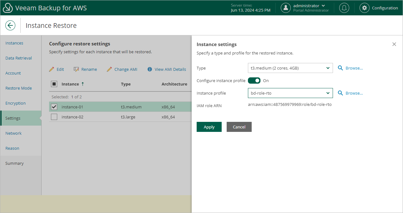
Task: Click the Portal Administrator role text
Action: (311, 10)
